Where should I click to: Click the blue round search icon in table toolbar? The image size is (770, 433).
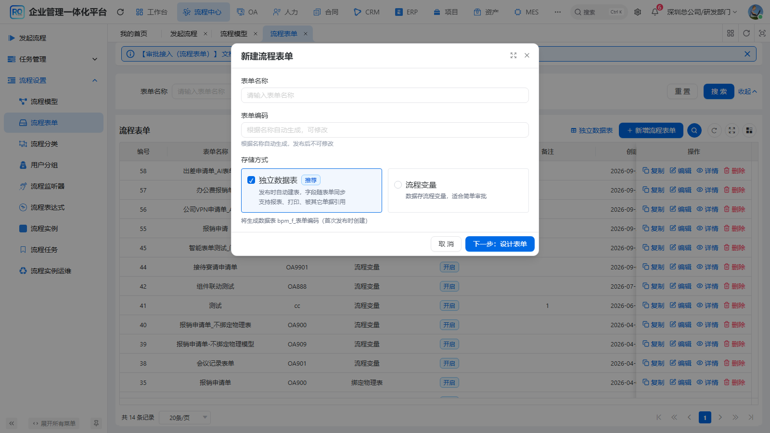[694, 130]
